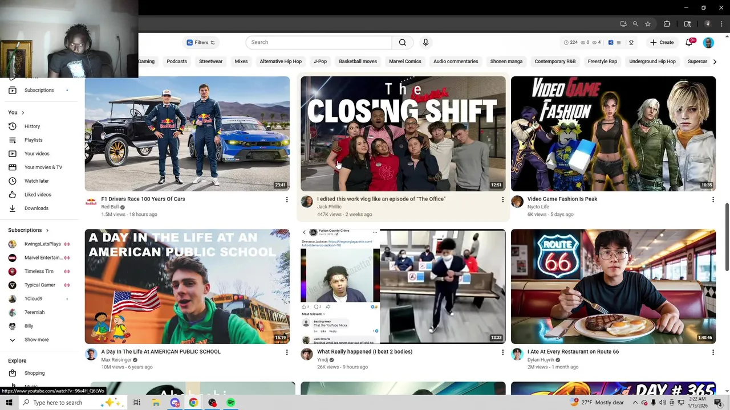Open Playlists in the sidebar
Image resolution: width=730 pixels, height=410 pixels.
click(x=39, y=140)
